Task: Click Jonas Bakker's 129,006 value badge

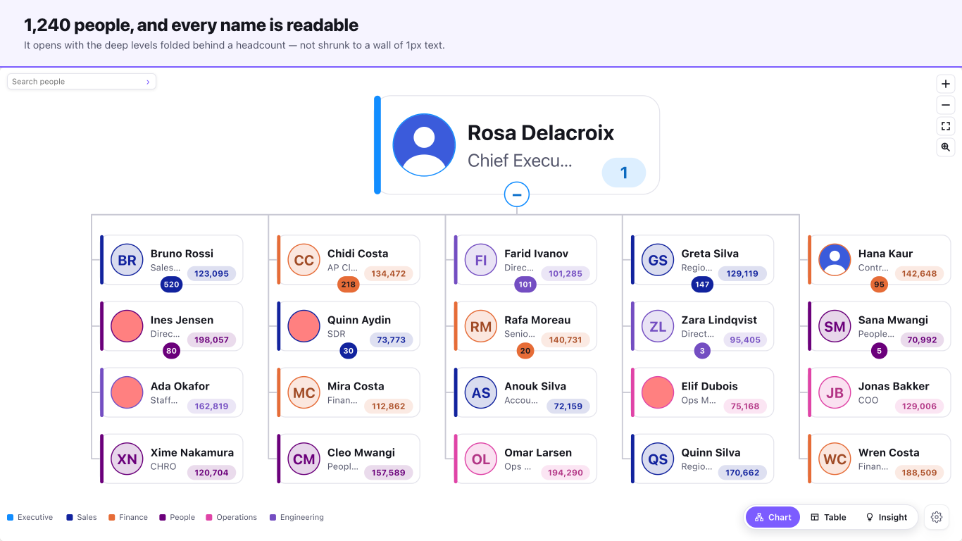Action: pyautogui.click(x=919, y=406)
